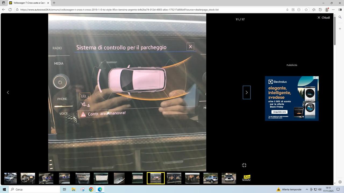The image size is (344, 193).
Task: Open Google Chrome from the taskbar
Action: [x=91, y=190]
